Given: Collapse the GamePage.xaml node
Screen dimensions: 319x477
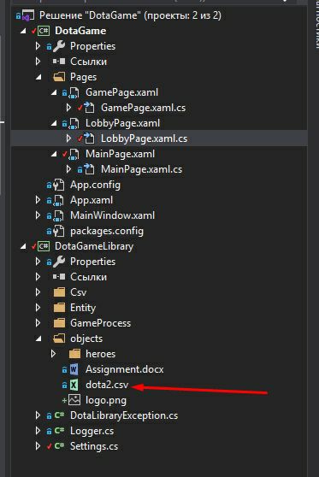Looking at the screenshot, I should coord(54,92).
